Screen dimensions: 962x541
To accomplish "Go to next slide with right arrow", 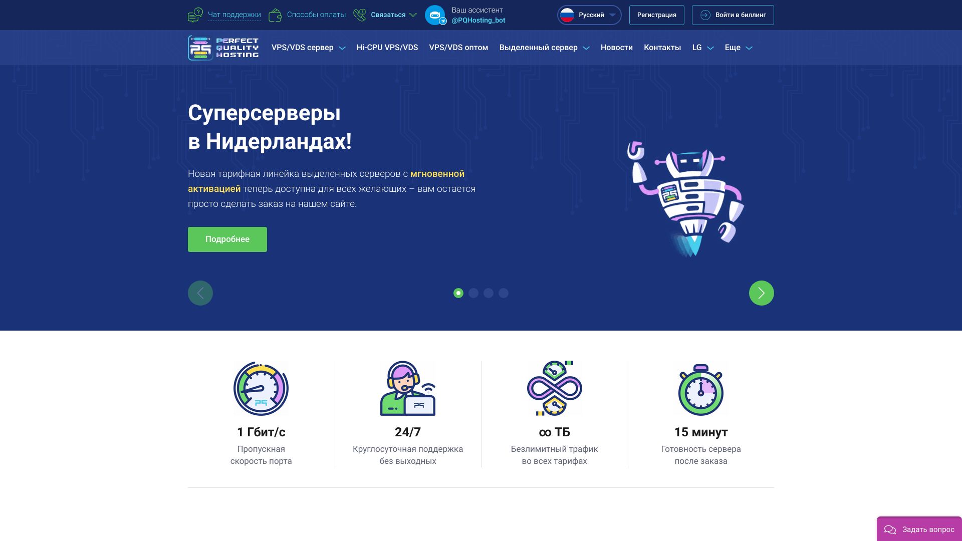I will pyautogui.click(x=762, y=293).
